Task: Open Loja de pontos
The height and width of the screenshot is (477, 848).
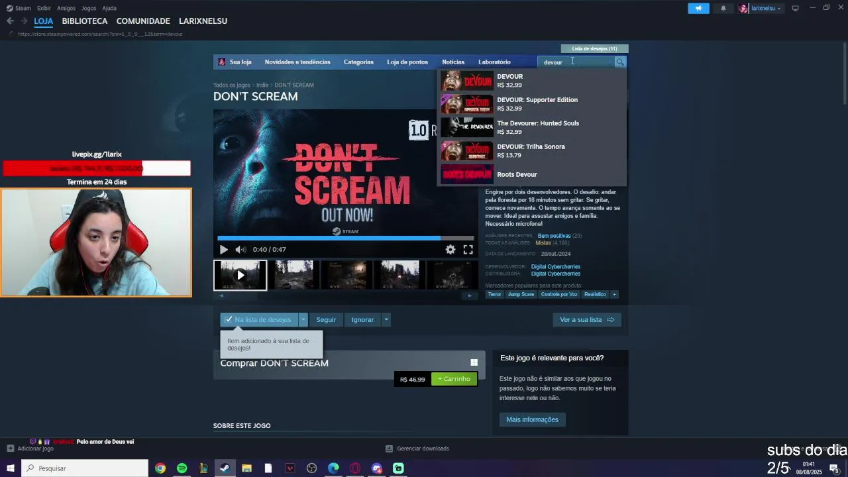Action: pyautogui.click(x=407, y=62)
